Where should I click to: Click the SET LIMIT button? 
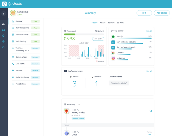click(x=98, y=39)
